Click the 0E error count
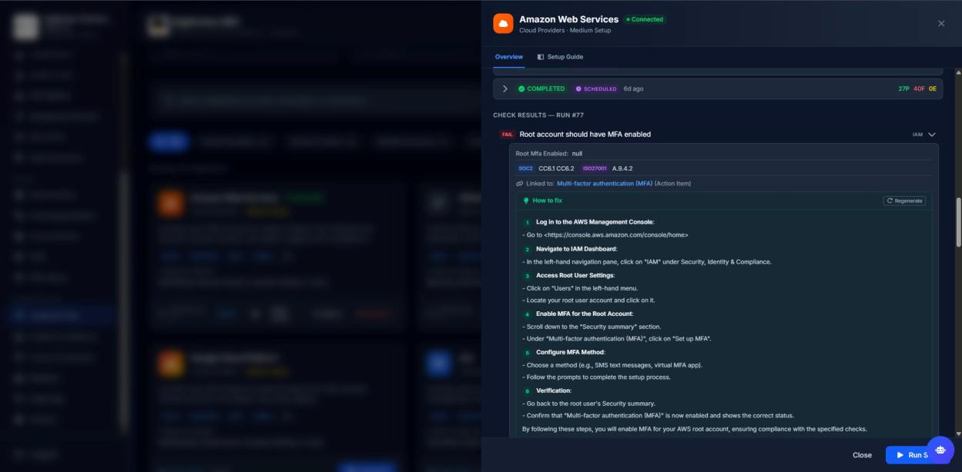 tap(933, 88)
